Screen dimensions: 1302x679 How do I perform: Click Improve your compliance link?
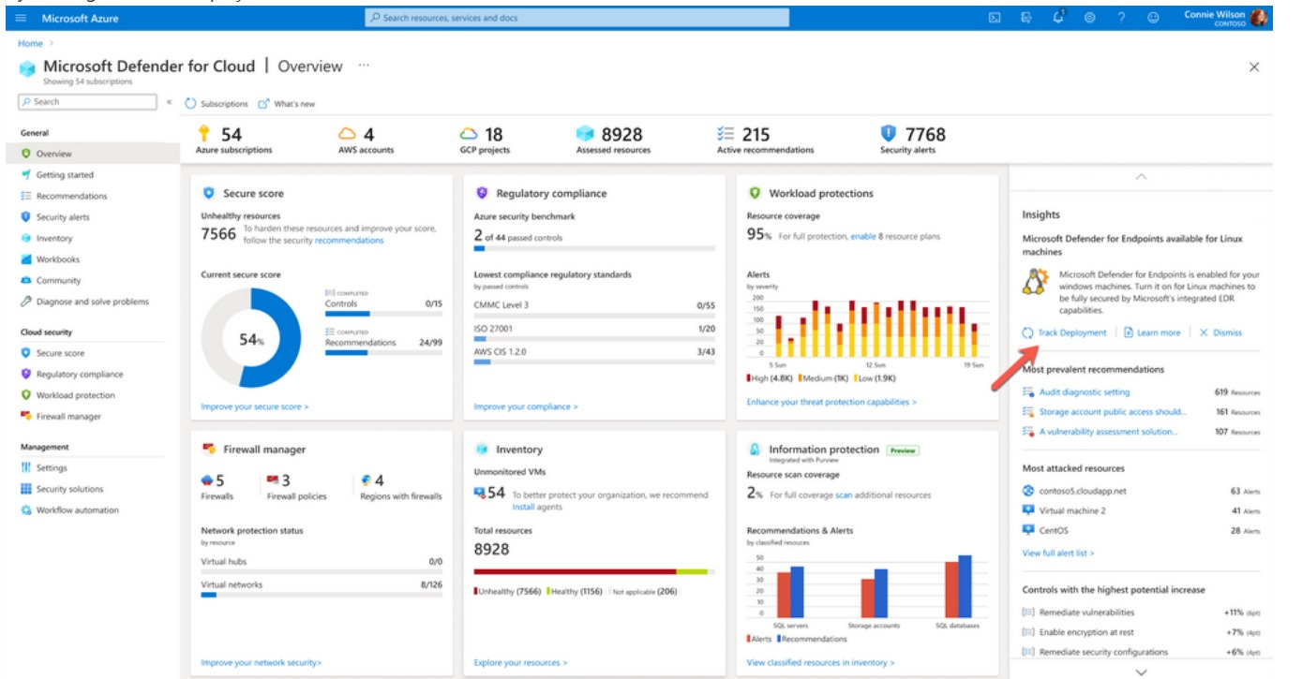526,406
